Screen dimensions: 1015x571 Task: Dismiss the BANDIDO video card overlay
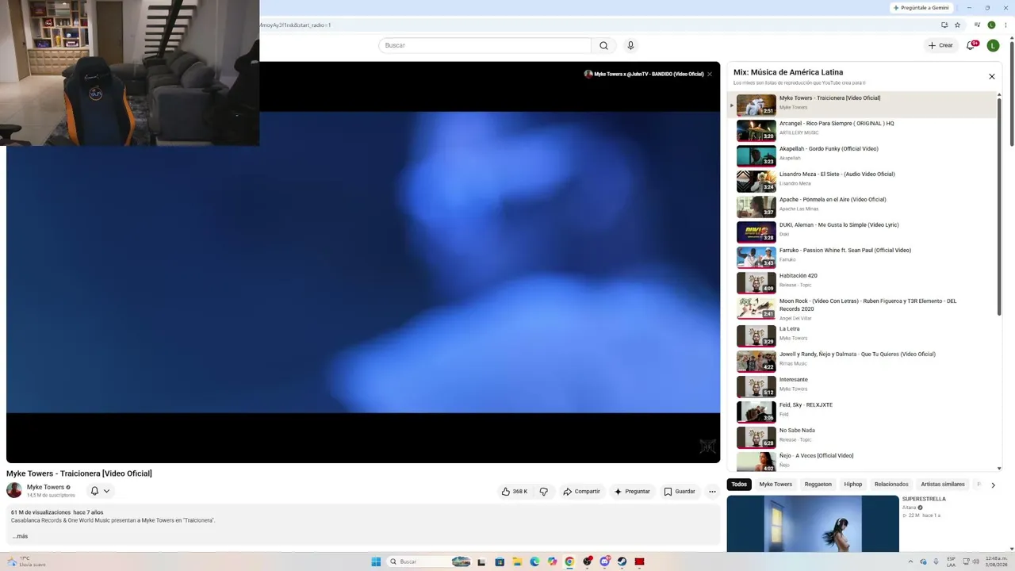pos(710,74)
